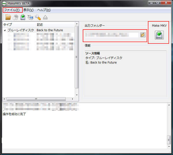Minimize the MakeMKV window
The width and height of the screenshot is (173, 155).
point(151,3)
